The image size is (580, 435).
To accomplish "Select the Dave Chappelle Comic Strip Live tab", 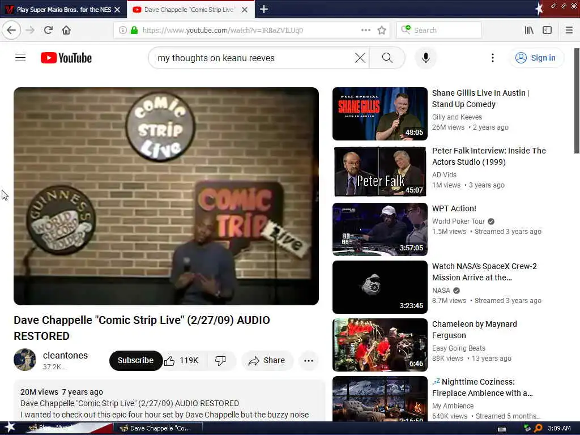I will coord(190,10).
